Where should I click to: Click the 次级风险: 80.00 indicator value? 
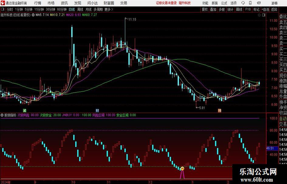pyautogui.click(x=28, y=115)
